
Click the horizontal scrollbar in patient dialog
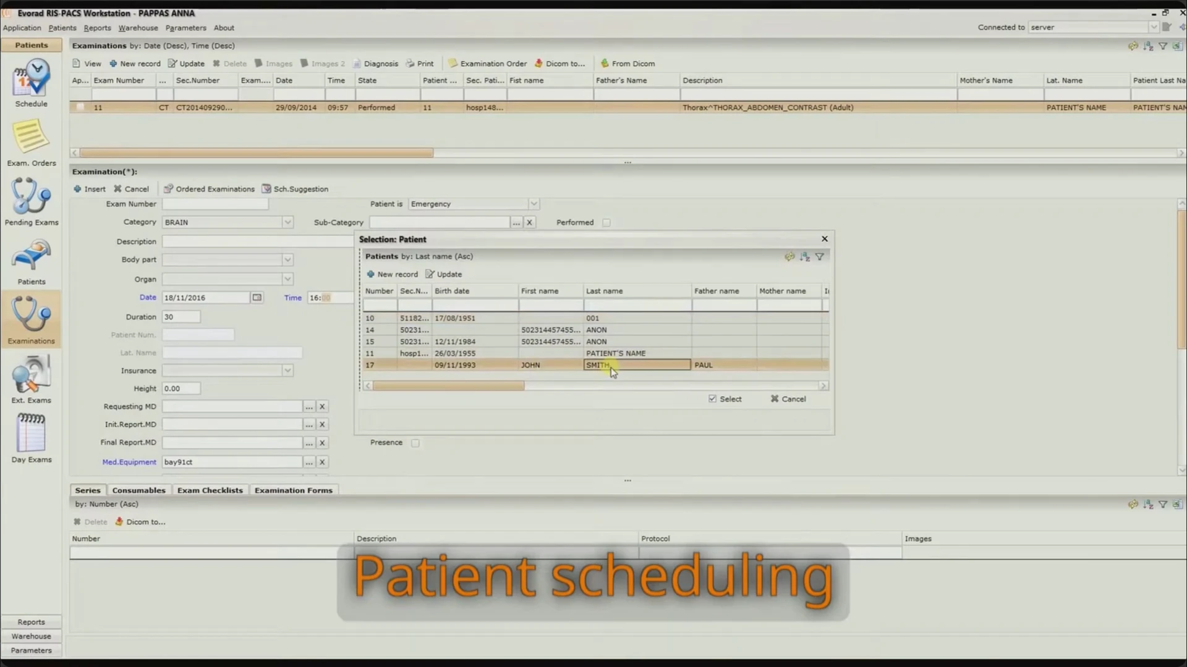[448, 386]
